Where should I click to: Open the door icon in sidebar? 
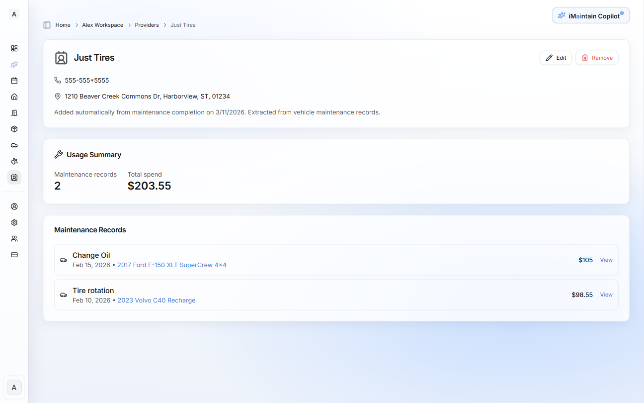(x=14, y=113)
